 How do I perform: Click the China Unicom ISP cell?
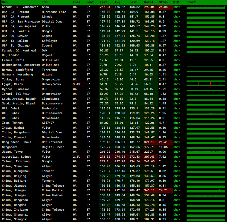click(x=52, y=195)
